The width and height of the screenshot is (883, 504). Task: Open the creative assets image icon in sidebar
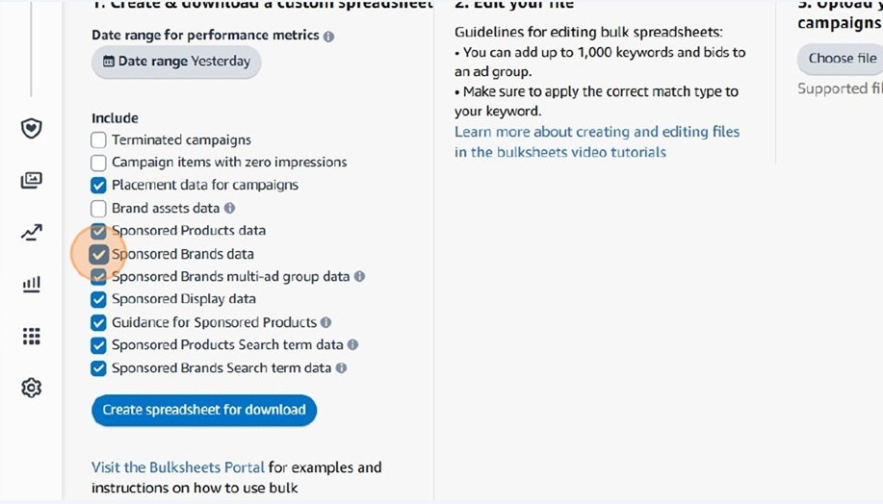pos(32,180)
